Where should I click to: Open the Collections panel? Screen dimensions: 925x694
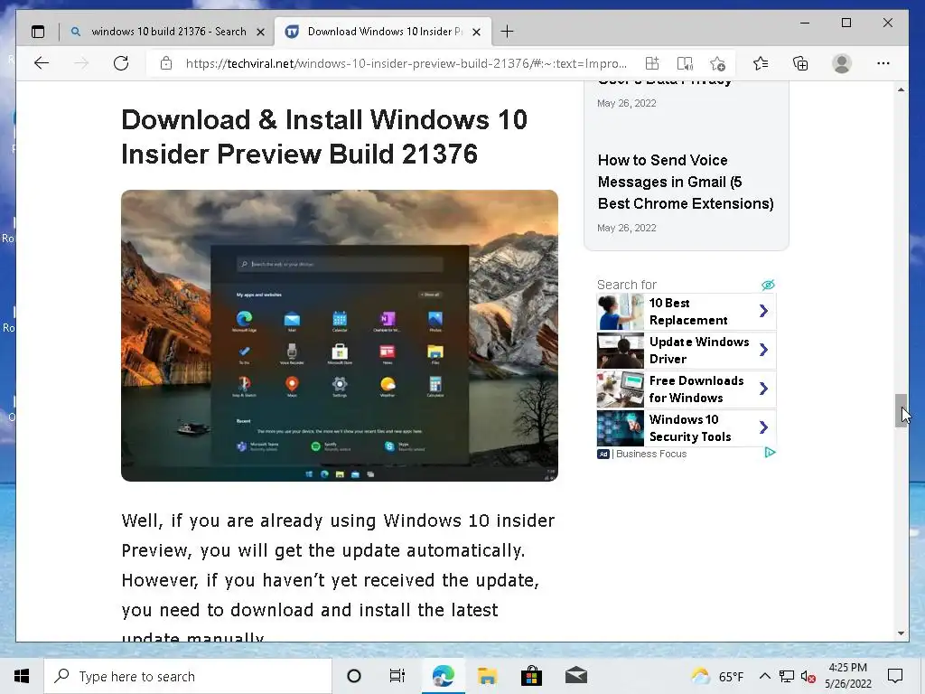tap(800, 63)
